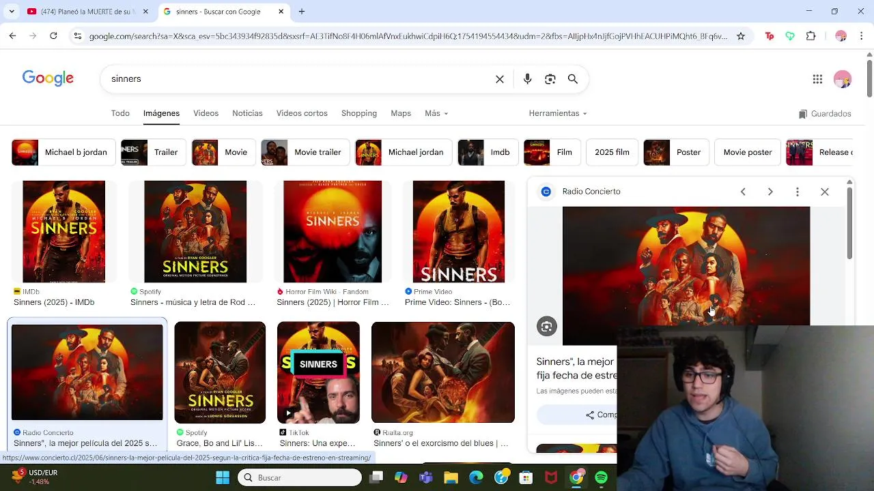Switch to the Noticias tab
Viewport: 874px width, 491px height.
(x=247, y=113)
